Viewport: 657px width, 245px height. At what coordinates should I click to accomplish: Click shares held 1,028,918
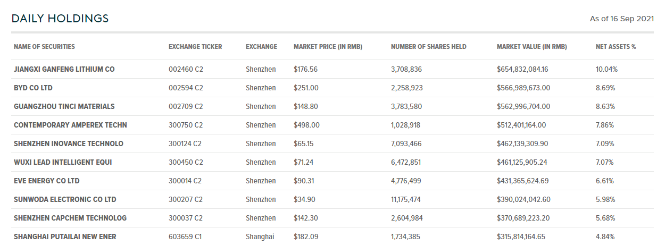(405, 125)
